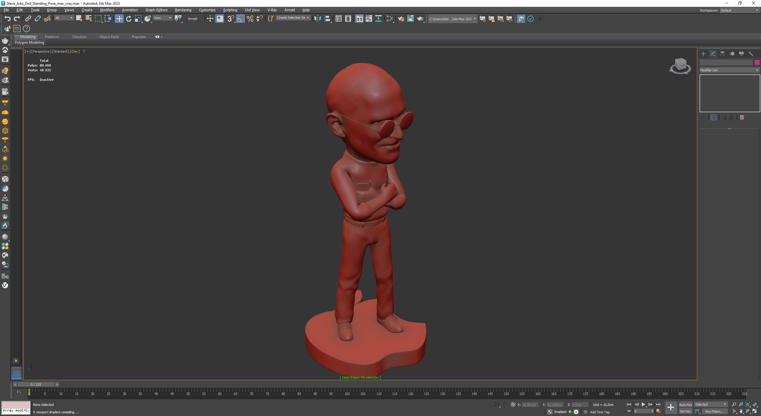Activate Select and Rotate tool
The image size is (761, 416).
129,19
